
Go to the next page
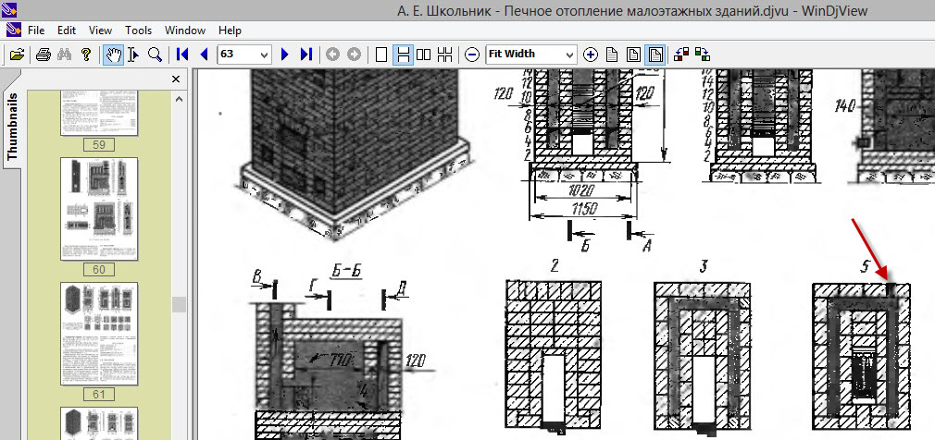point(285,55)
